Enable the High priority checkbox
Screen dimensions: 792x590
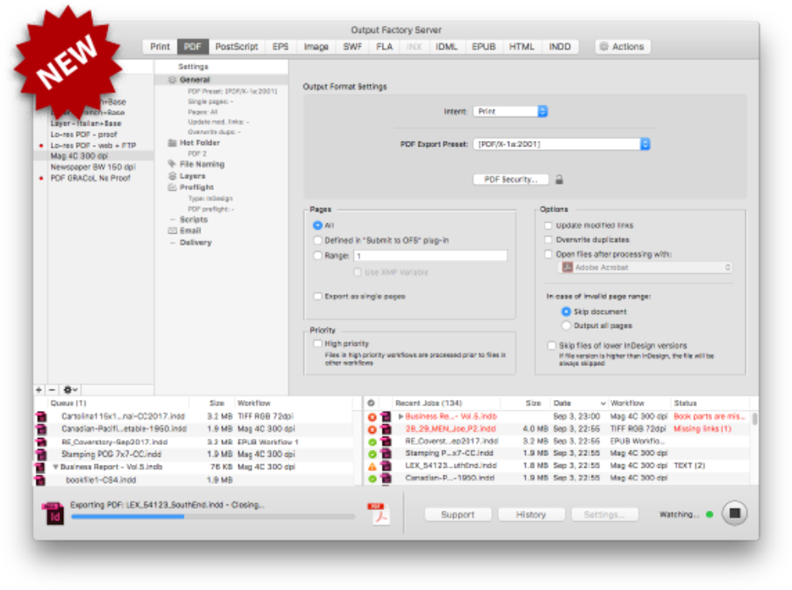318,344
